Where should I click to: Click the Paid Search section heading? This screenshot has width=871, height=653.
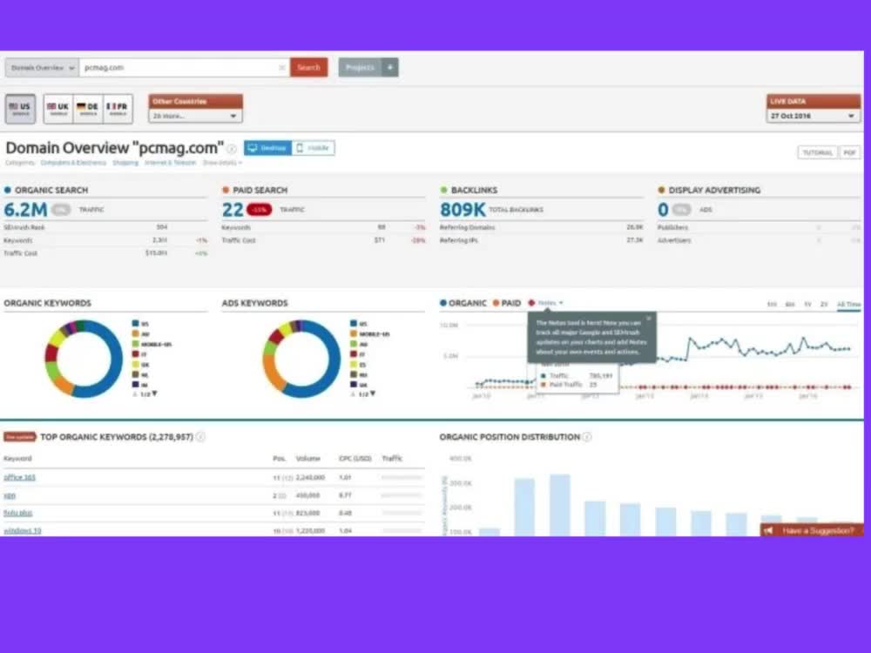click(x=260, y=191)
